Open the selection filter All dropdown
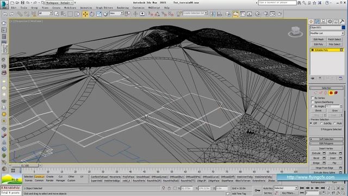Image resolution: width=348 pixels, height=196 pixels. 45,13
